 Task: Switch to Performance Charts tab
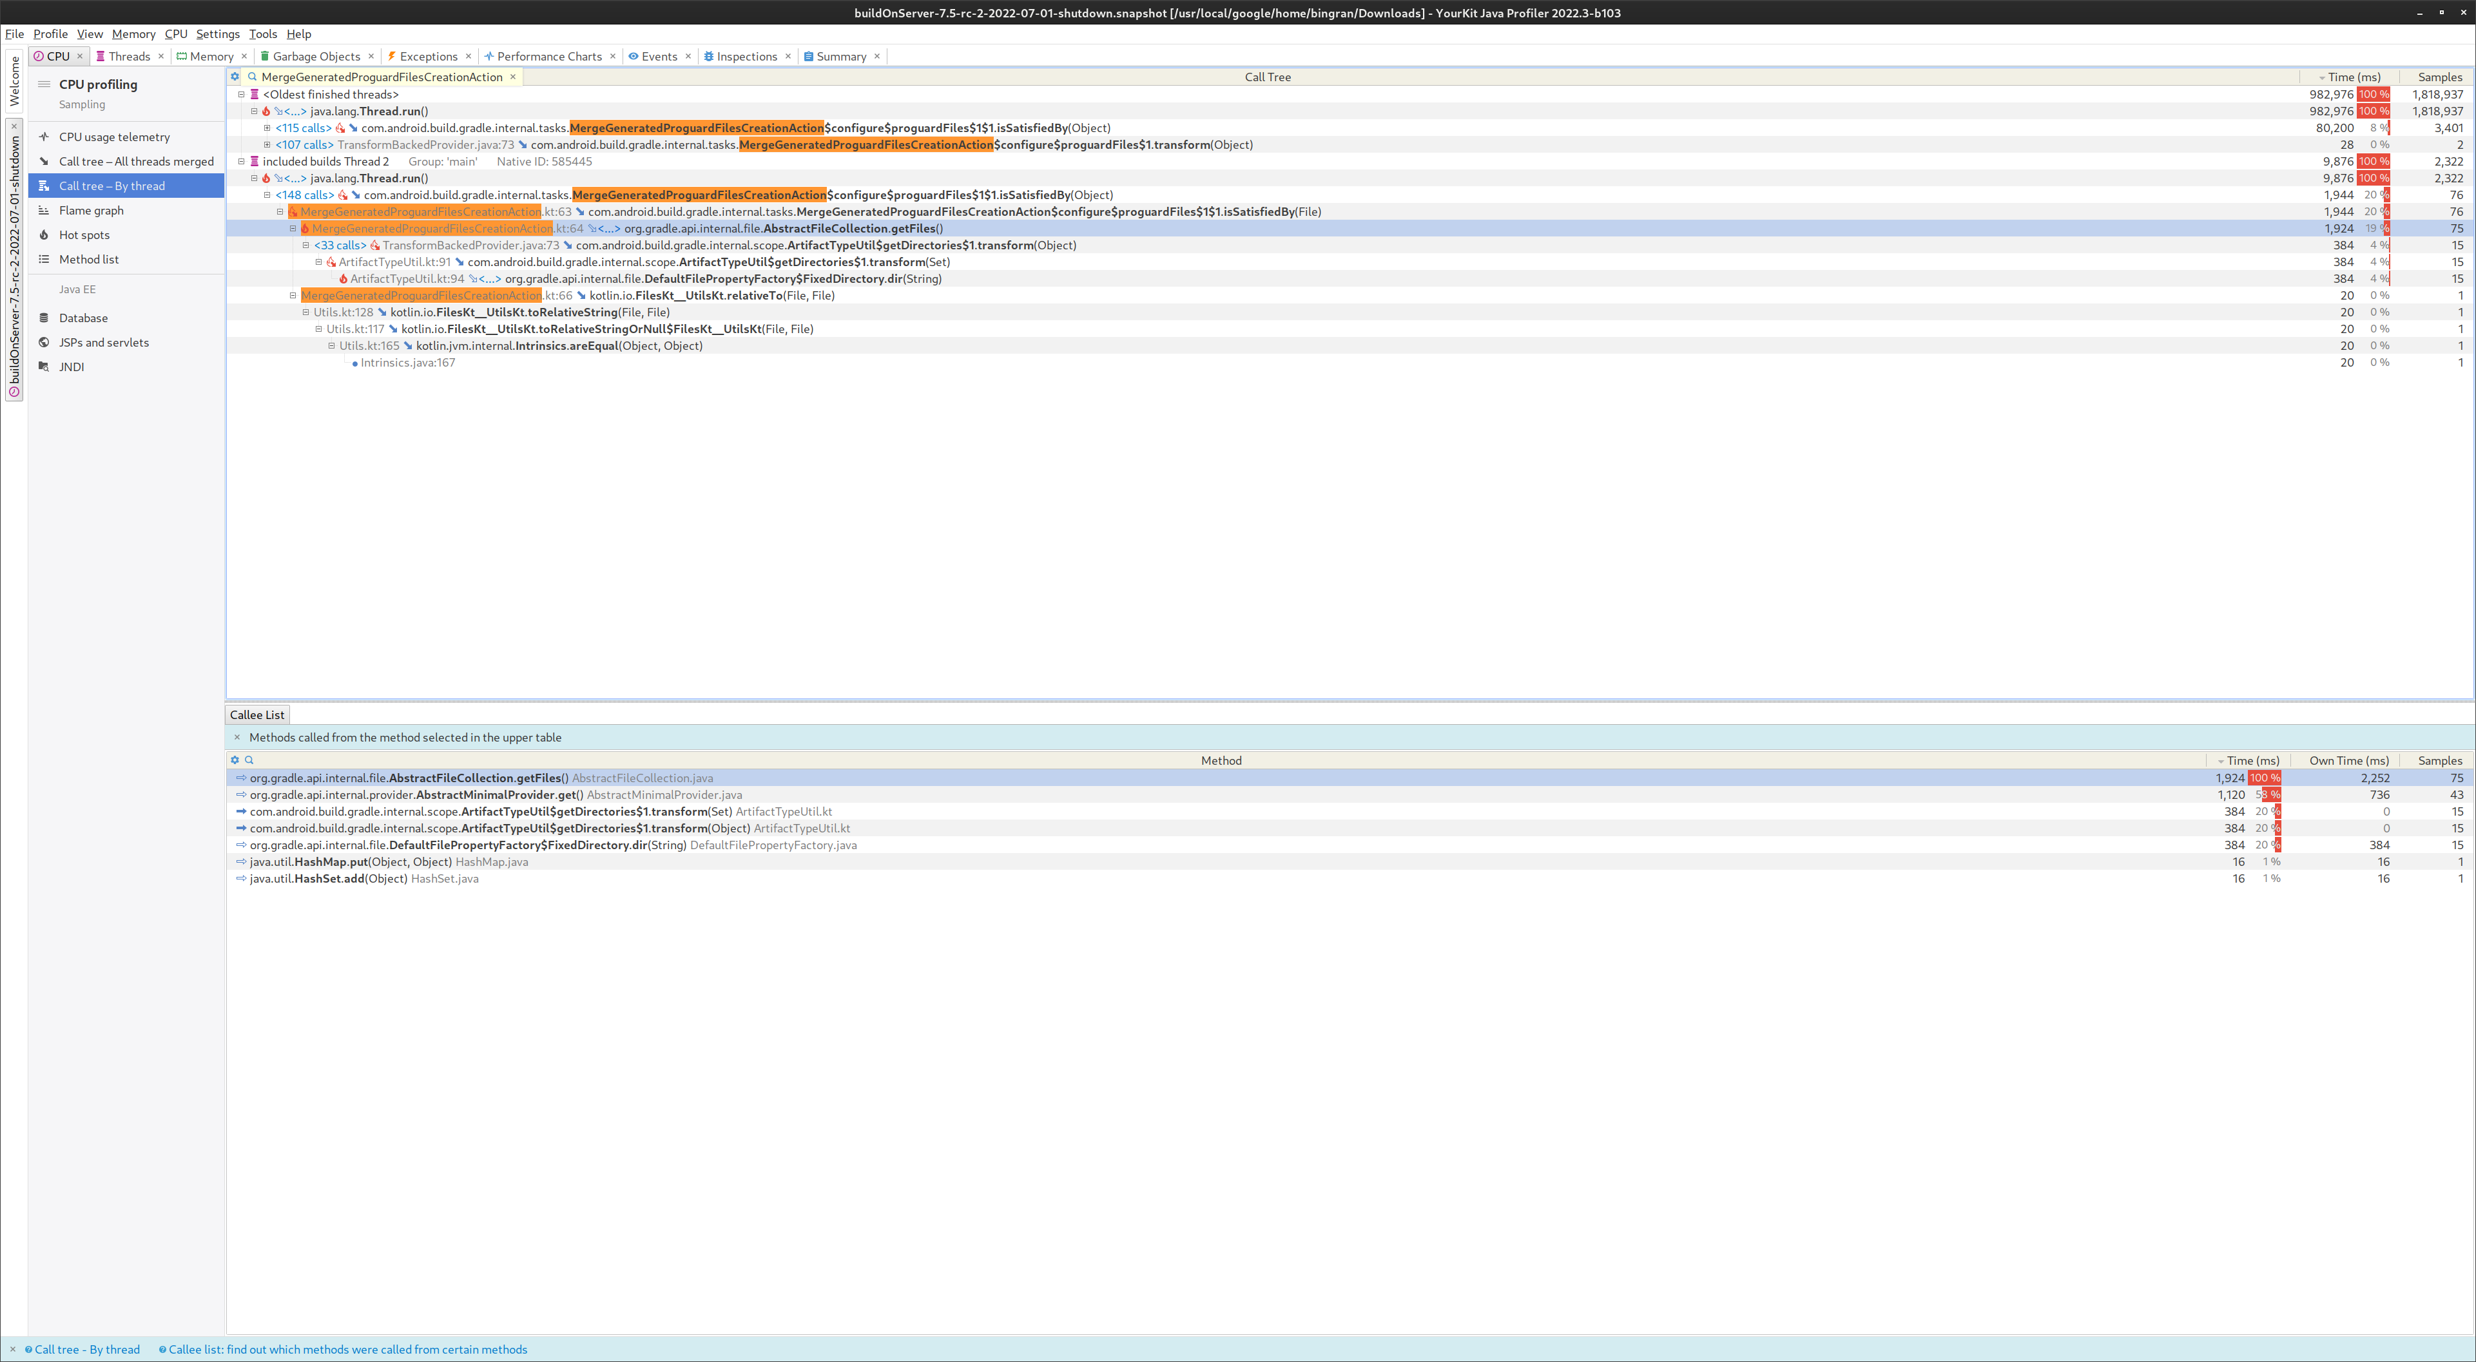click(x=549, y=57)
